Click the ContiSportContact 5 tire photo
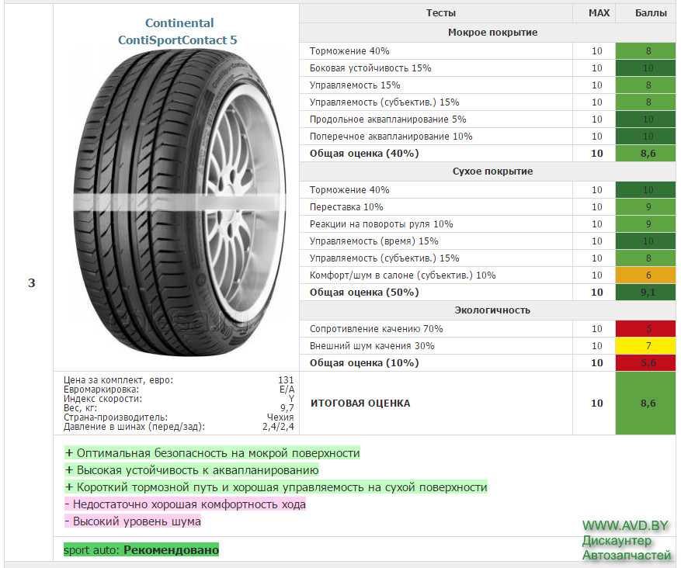Screen dimensions: 681x568 coord(179,203)
